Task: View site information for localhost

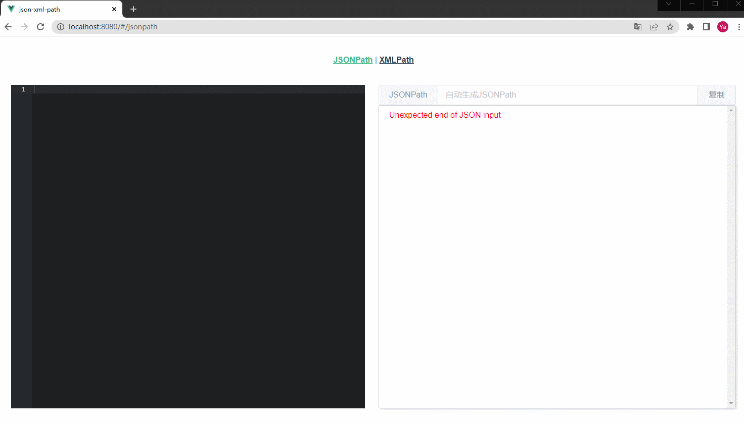Action: pos(60,27)
